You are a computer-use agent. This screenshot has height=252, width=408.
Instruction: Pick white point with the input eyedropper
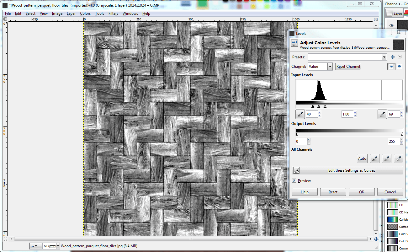pyautogui.click(x=382, y=115)
